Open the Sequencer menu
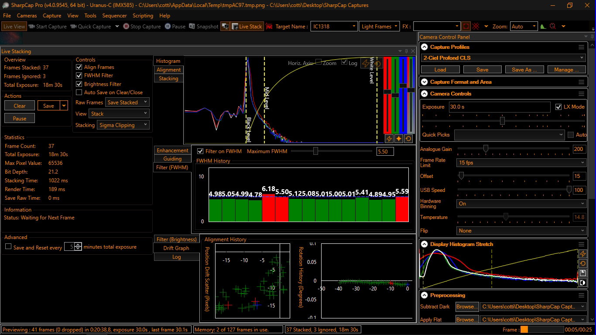The width and height of the screenshot is (596, 335). click(114, 16)
